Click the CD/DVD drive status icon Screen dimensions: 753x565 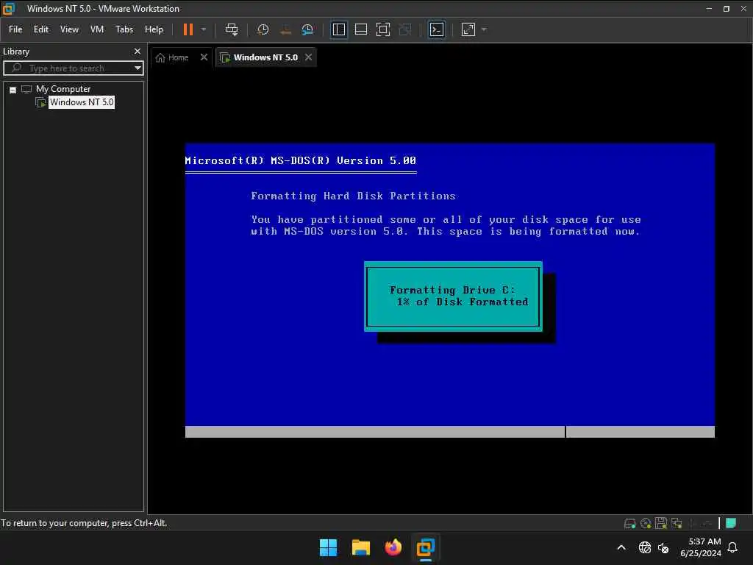[646, 523]
